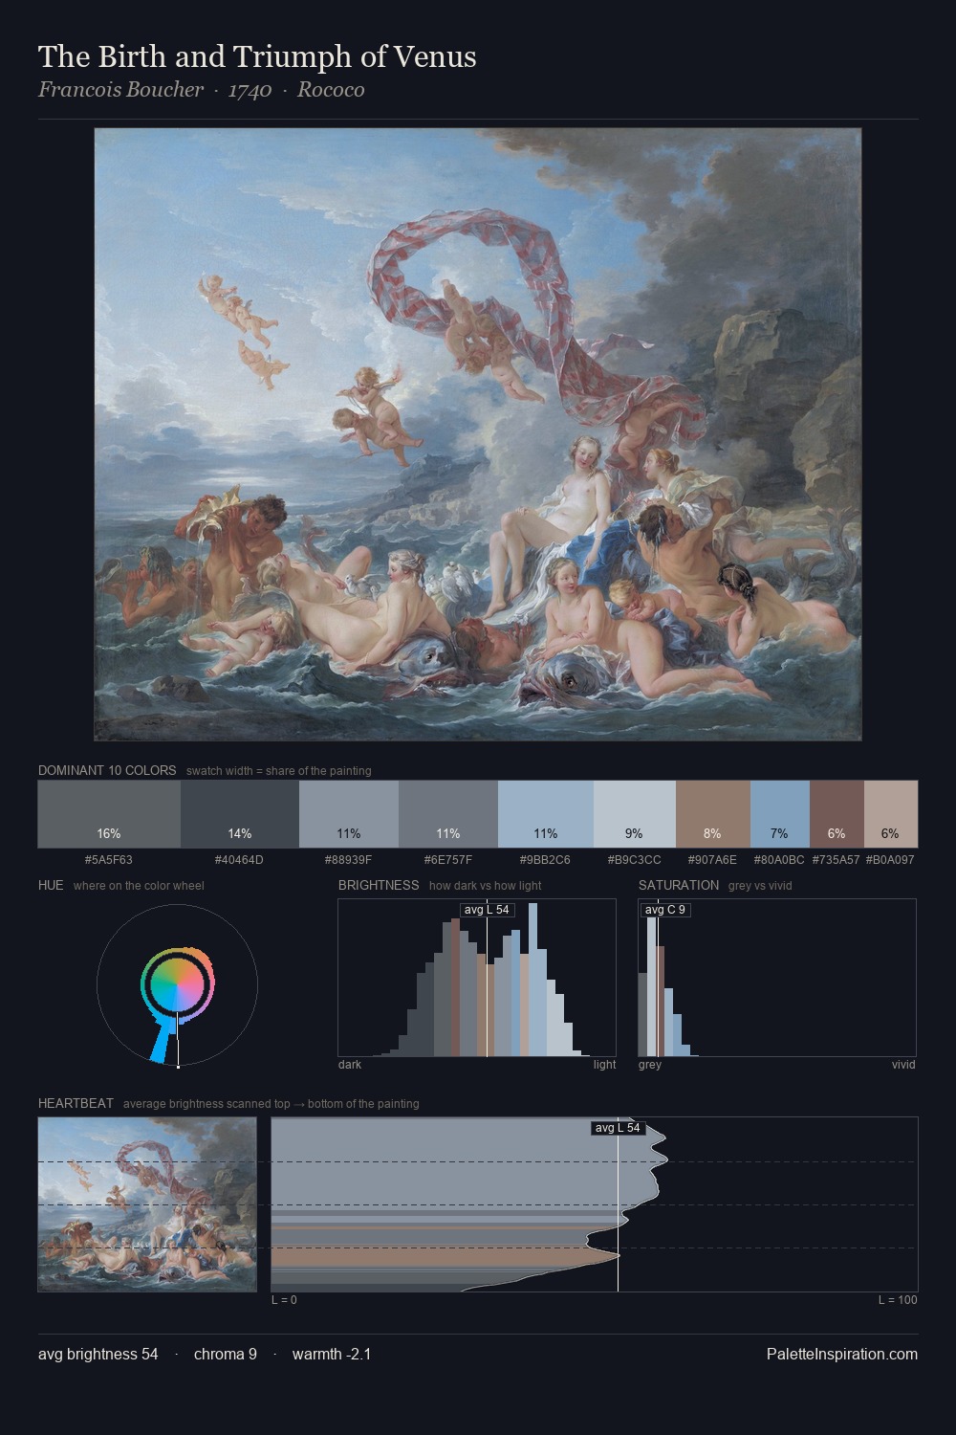Click the heartbeat caption about average brightness scanned
The width and height of the screenshot is (956, 1435).
272,1104
